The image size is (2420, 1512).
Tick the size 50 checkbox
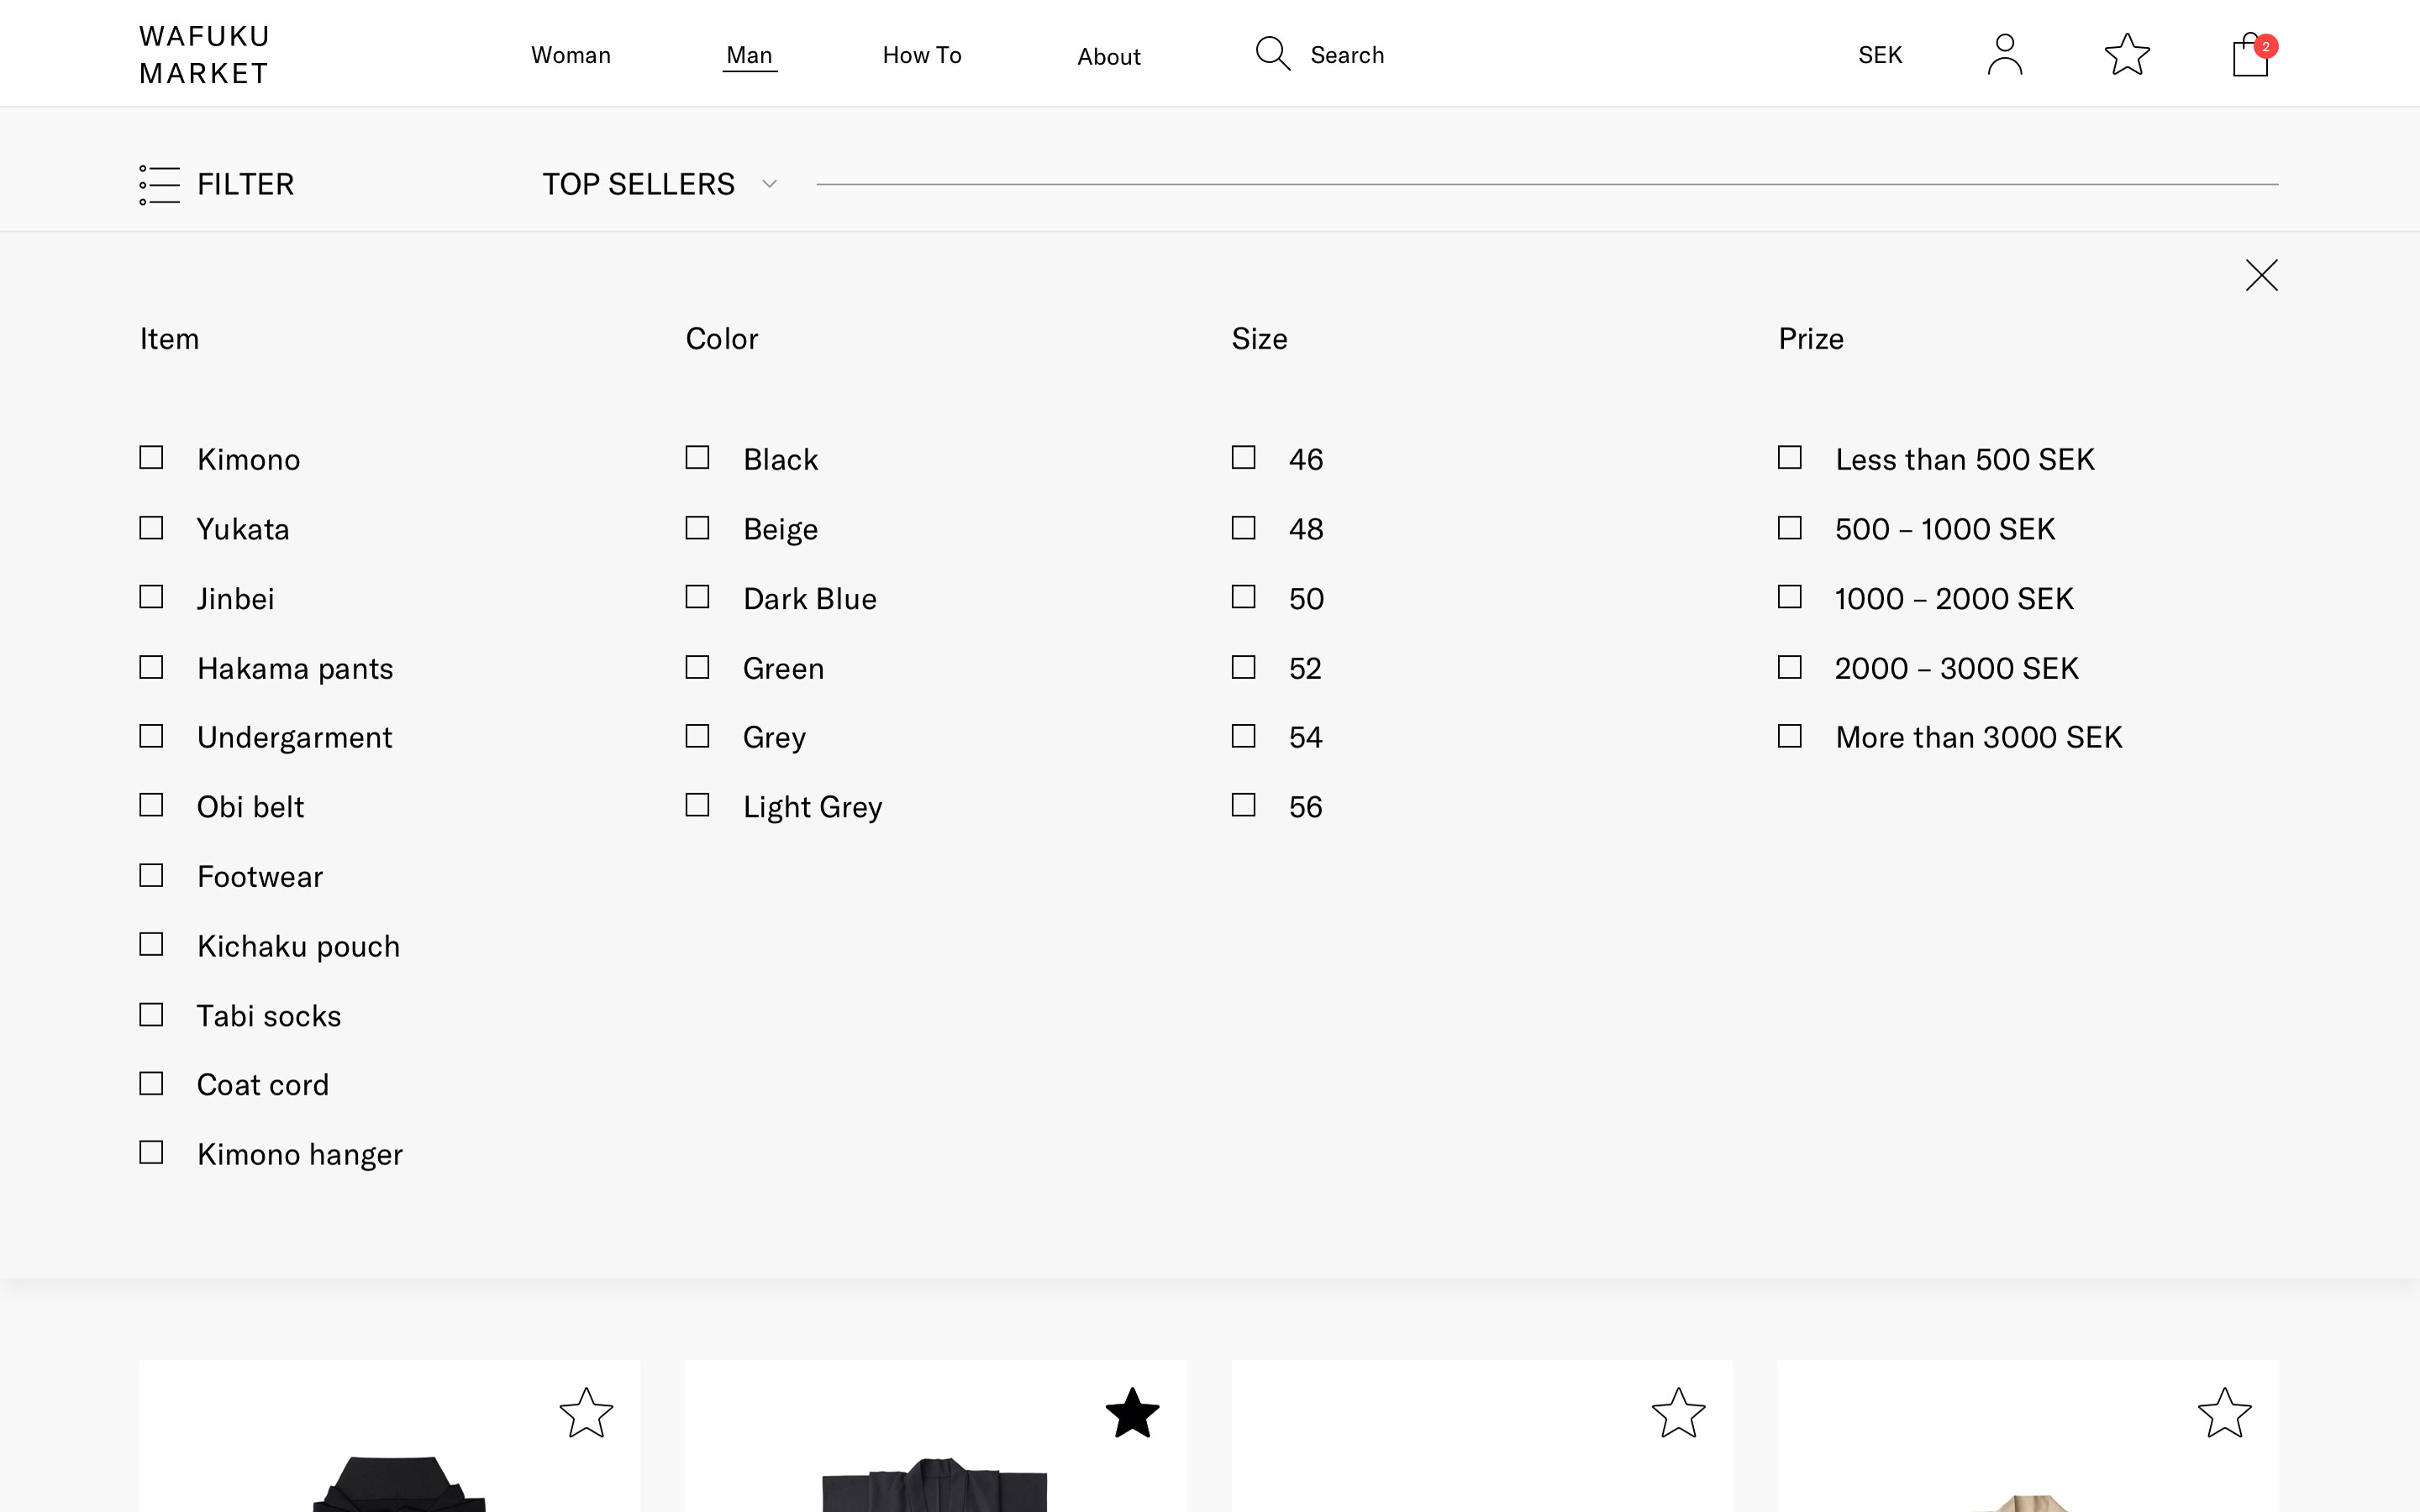(1243, 597)
